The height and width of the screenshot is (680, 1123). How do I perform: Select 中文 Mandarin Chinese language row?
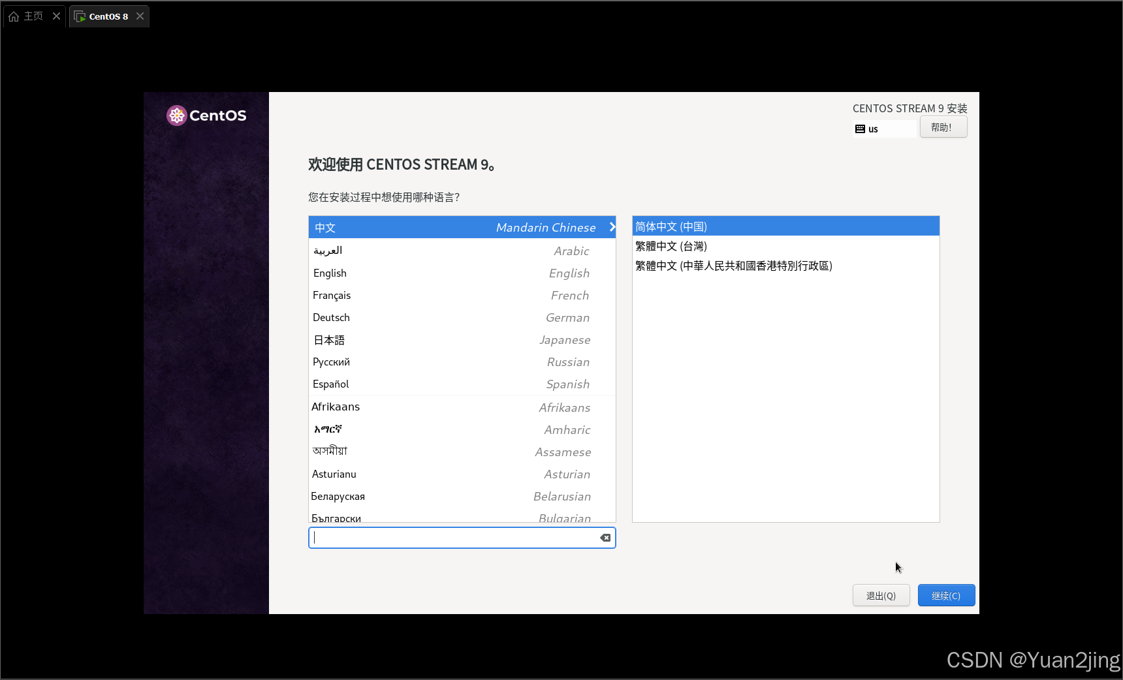pyautogui.click(x=462, y=227)
